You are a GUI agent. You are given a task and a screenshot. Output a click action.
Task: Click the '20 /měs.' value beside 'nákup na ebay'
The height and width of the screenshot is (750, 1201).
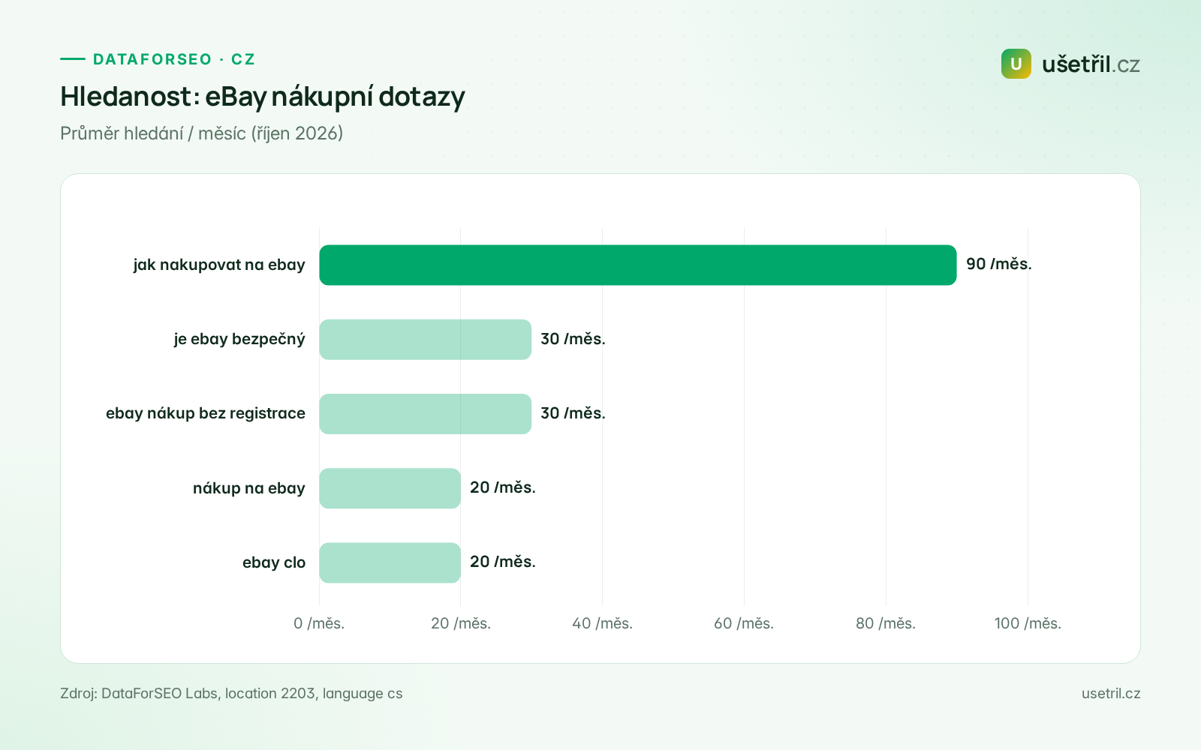pos(503,487)
